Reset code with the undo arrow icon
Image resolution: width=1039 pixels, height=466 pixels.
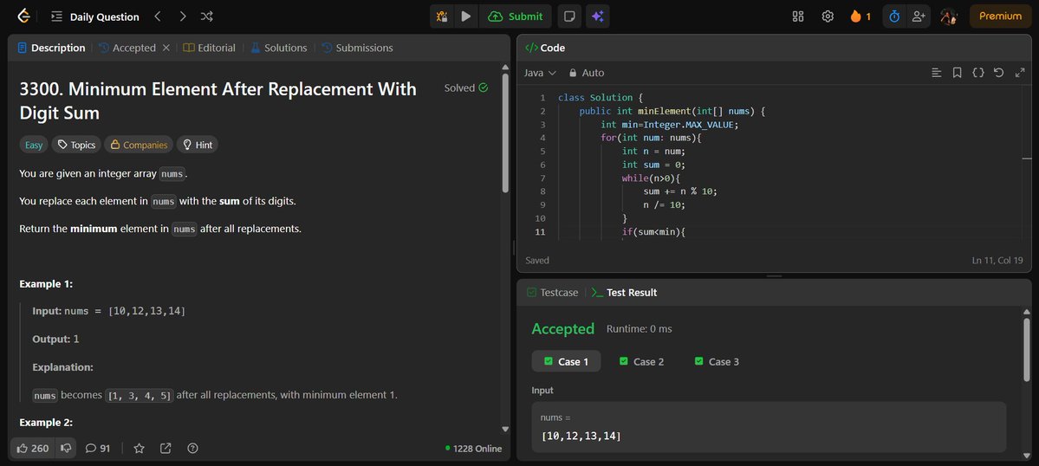(998, 73)
